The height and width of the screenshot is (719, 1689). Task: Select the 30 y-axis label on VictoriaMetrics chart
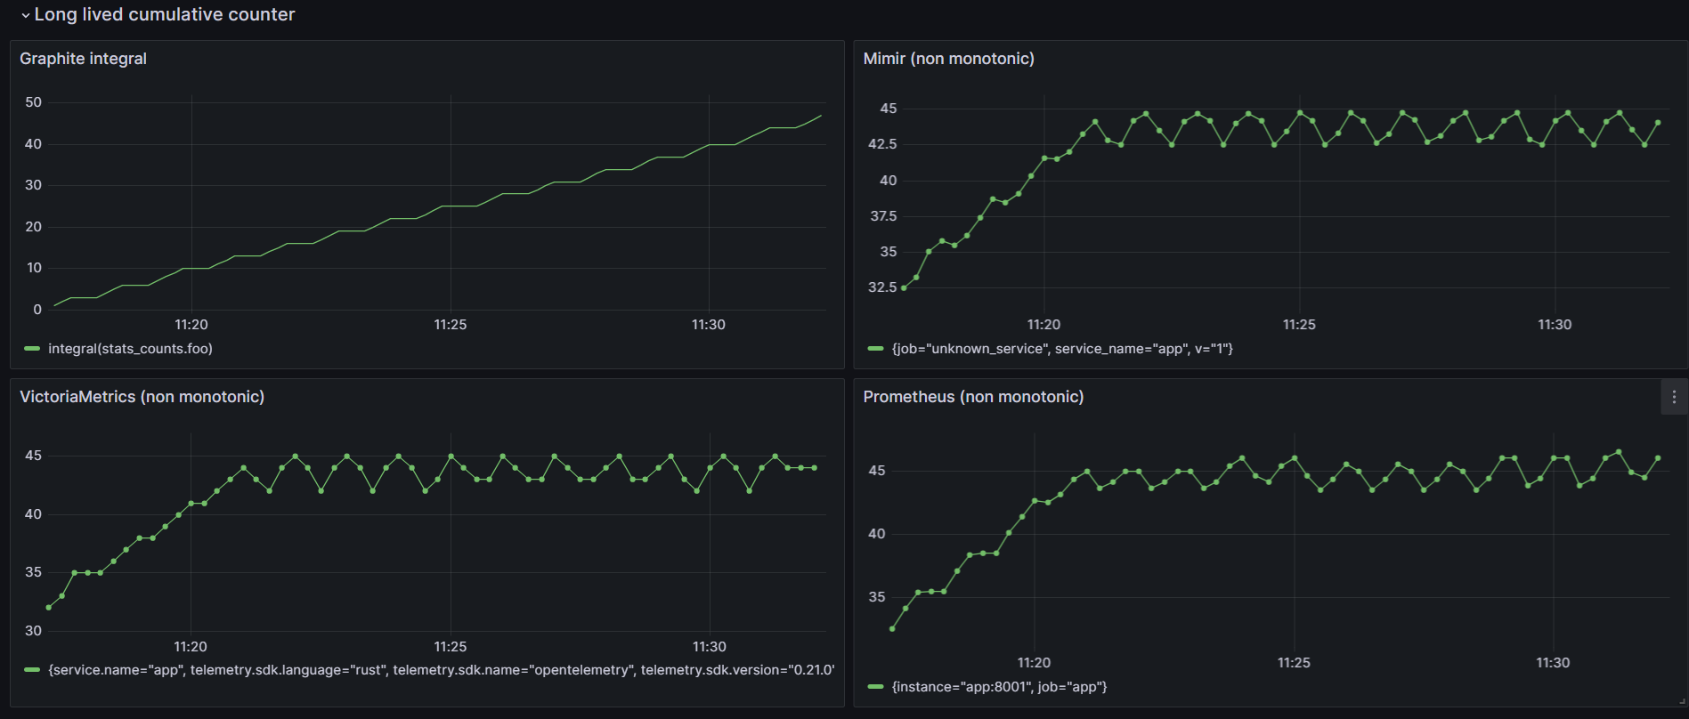(33, 631)
